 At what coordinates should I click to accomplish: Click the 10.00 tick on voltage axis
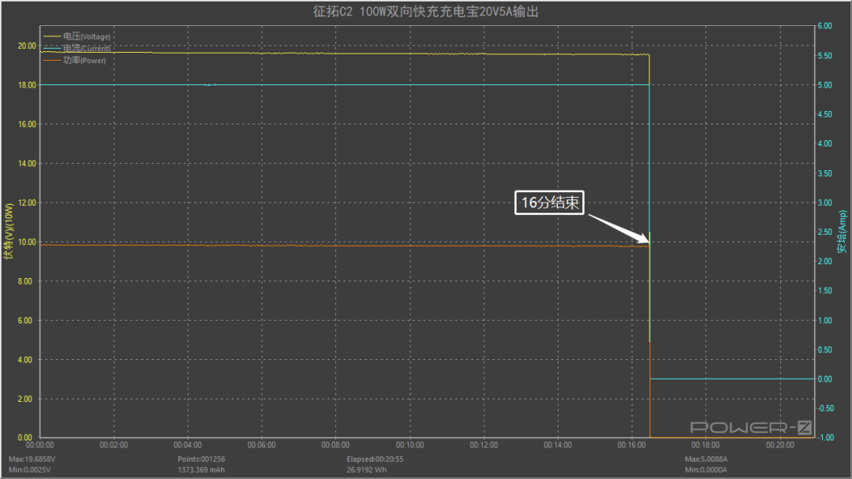pyautogui.click(x=27, y=242)
